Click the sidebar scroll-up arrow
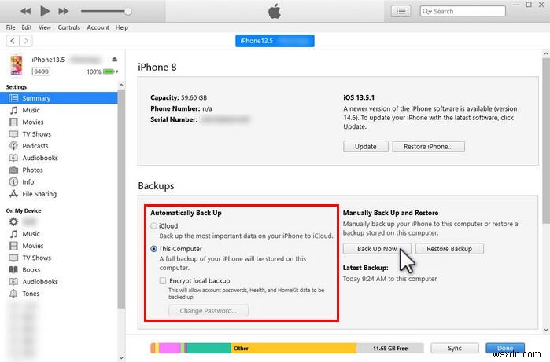Screen dimensions: 550x362 point(121,85)
